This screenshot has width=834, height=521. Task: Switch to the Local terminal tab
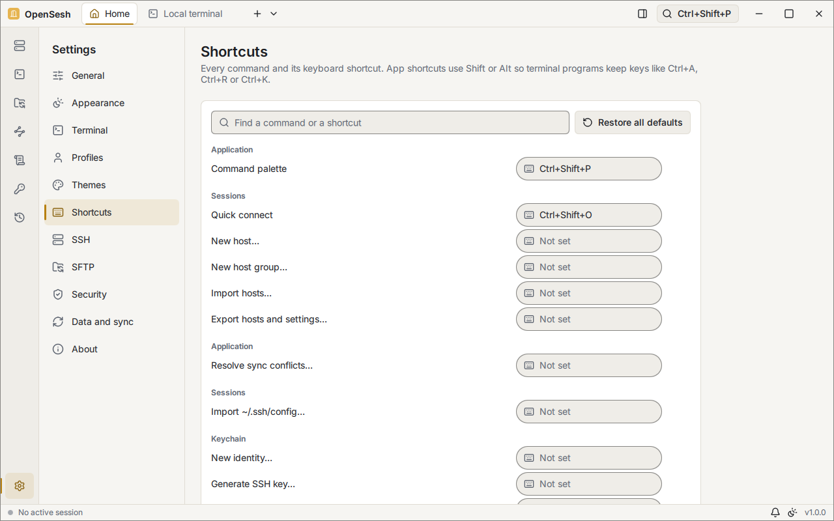(x=185, y=14)
